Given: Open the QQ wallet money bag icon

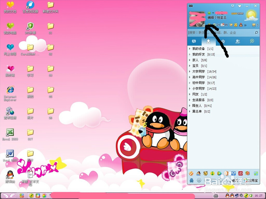Looking at the screenshot, I should tap(236, 25).
